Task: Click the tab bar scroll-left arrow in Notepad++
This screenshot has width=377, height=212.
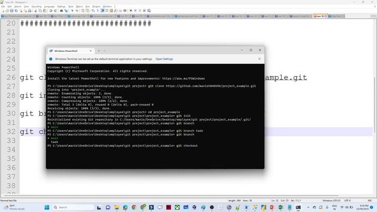Action: pyautogui.click(x=372, y=16)
